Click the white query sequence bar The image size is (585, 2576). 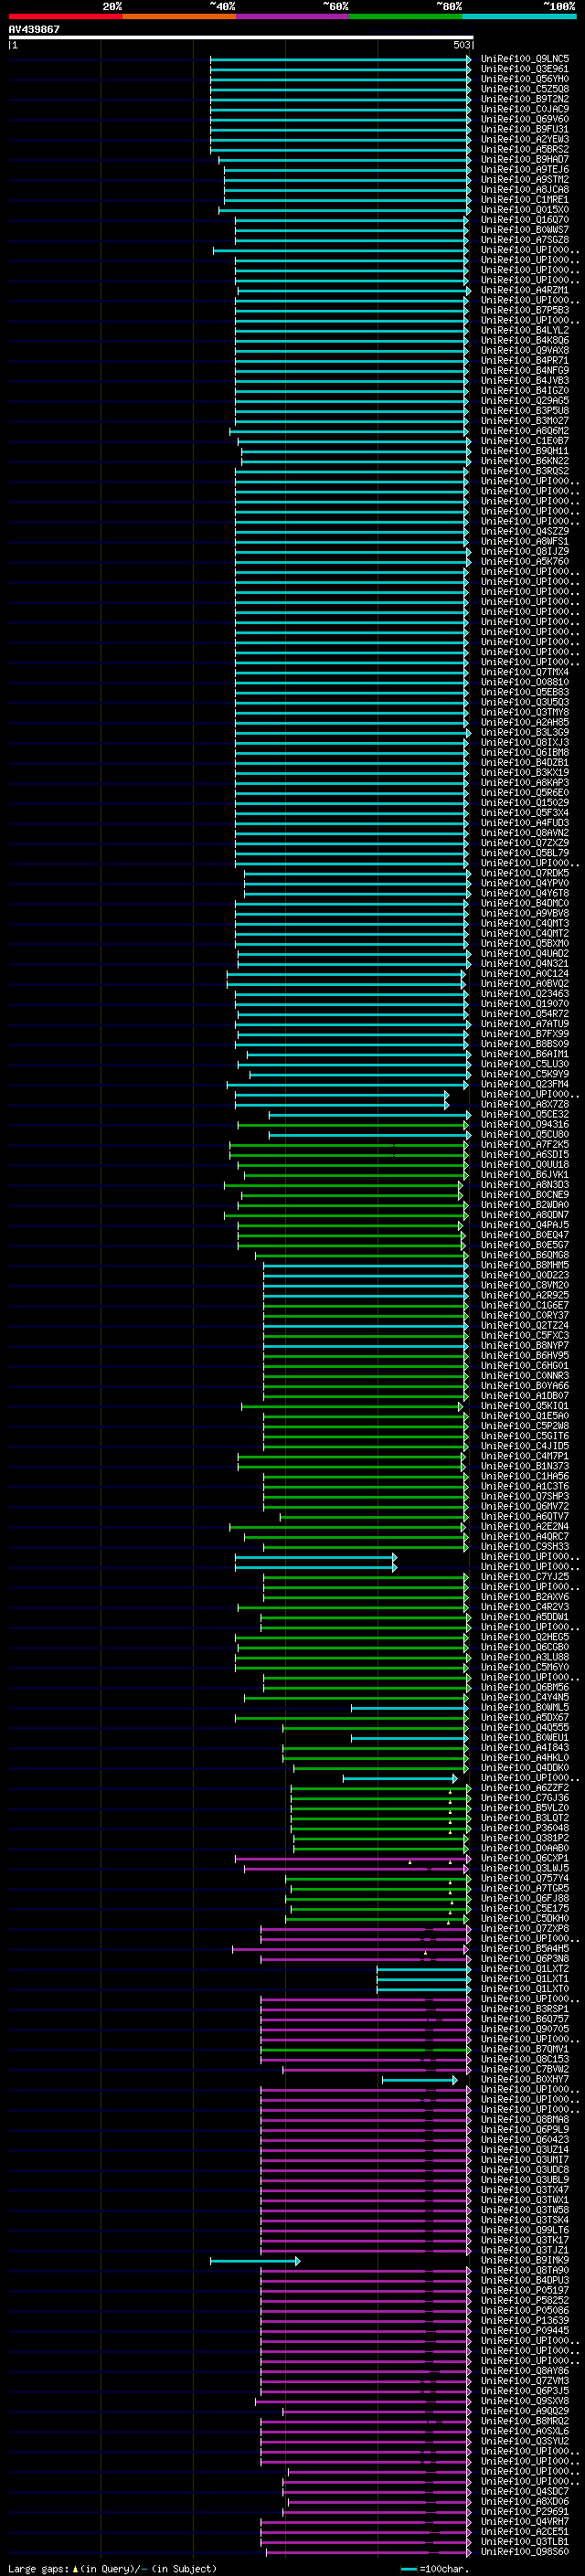click(240, 37)
